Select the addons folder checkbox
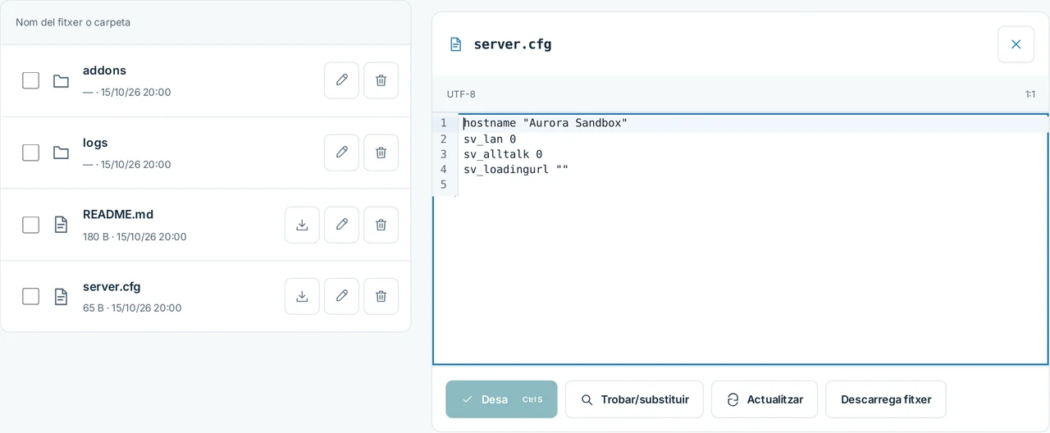 (x=30, y=80)
